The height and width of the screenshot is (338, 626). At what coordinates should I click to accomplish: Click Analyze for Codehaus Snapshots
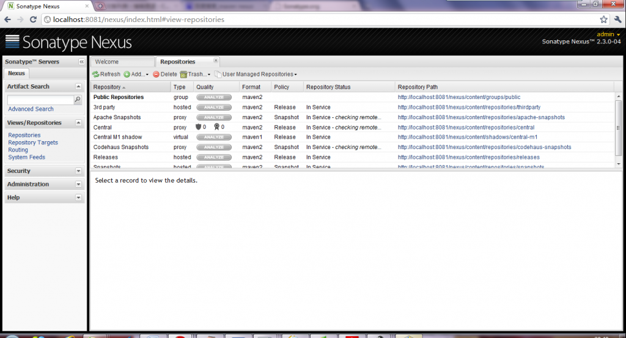click(x=214, y=147)
